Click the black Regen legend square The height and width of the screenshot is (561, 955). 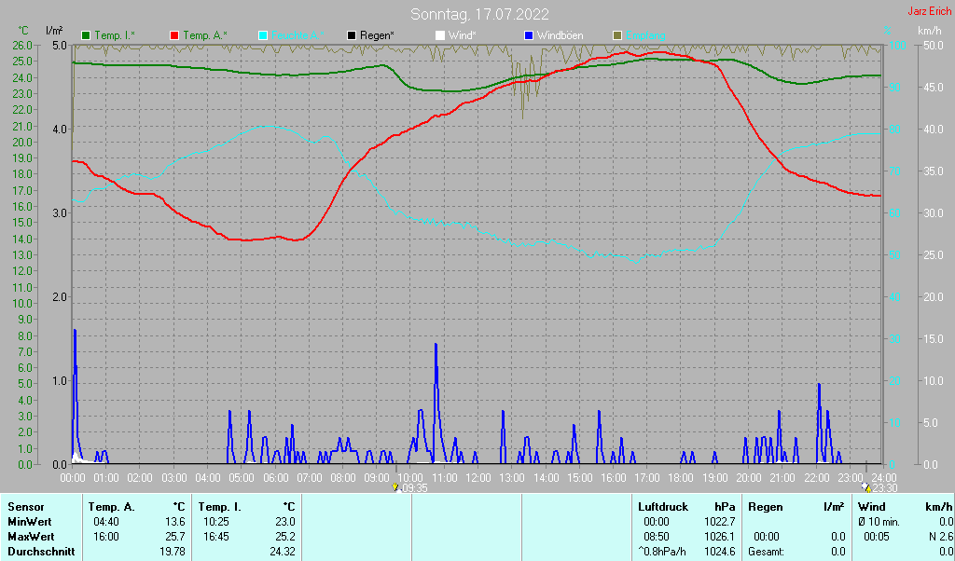coord(352,36)
